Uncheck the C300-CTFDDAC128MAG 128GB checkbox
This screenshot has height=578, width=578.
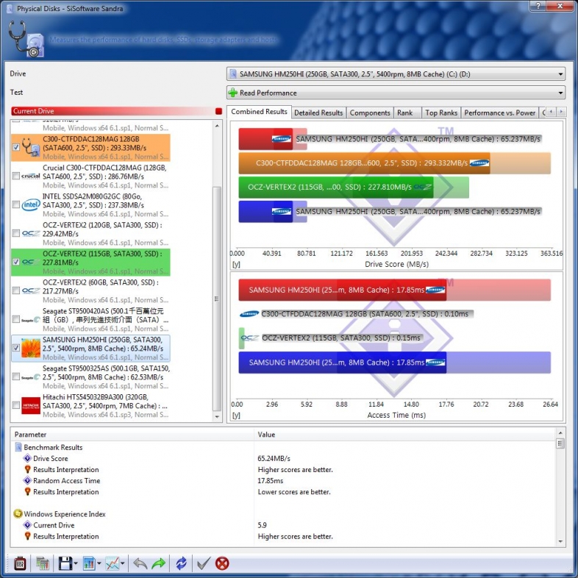(16, 147)
